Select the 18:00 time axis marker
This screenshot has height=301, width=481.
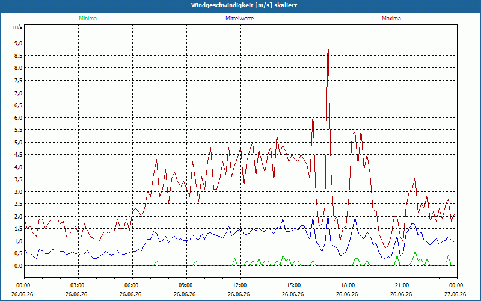pos(349,285)
